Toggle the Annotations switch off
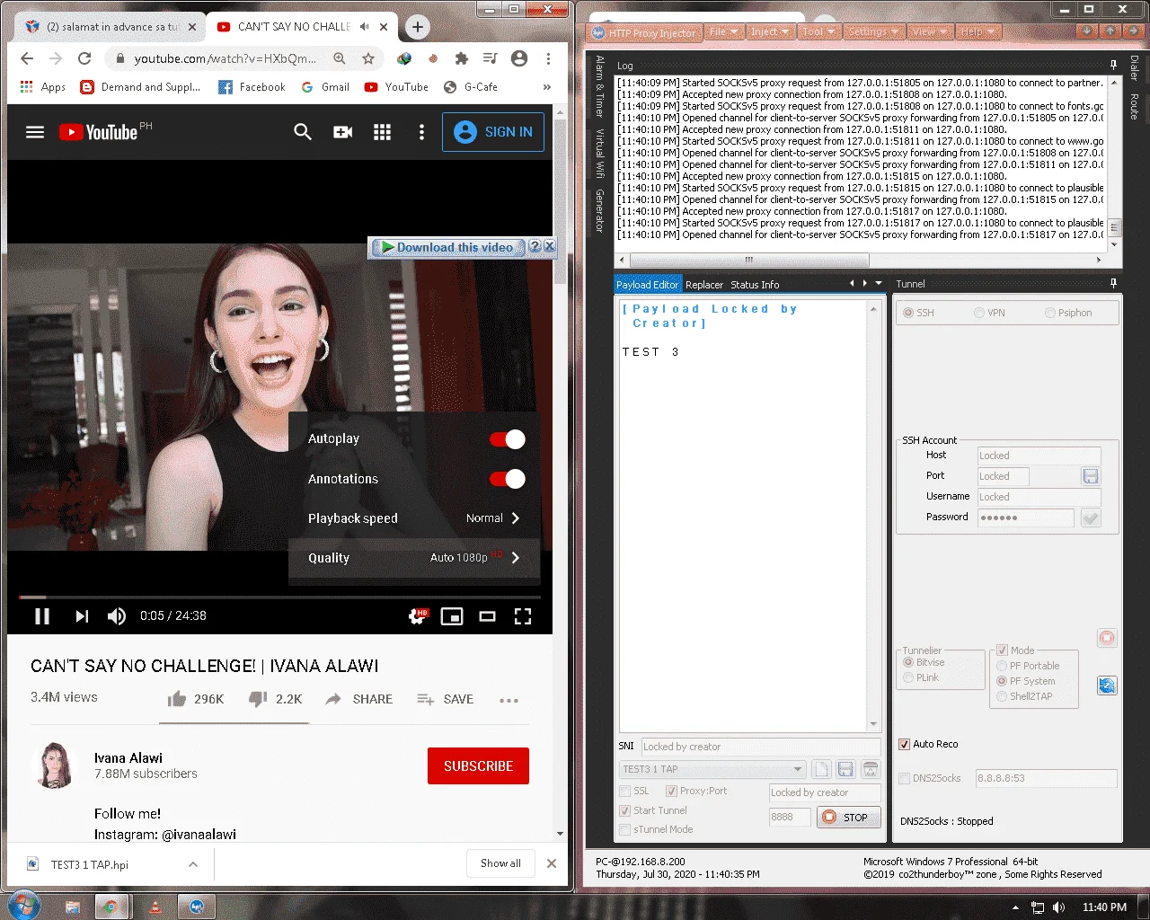1150x920 pixels. tap(507, 479)
